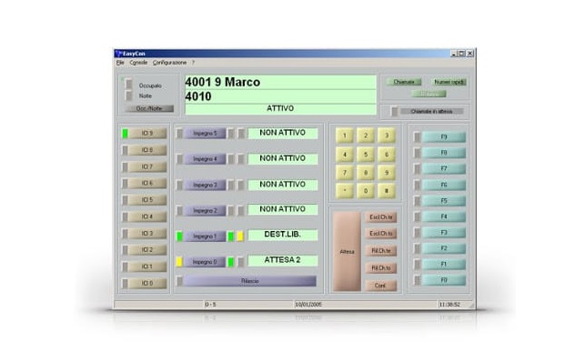The height and width of the screenshot is (352, 585).
Task: Click the green indicator beside ICI 9
Action: point(126,134)
